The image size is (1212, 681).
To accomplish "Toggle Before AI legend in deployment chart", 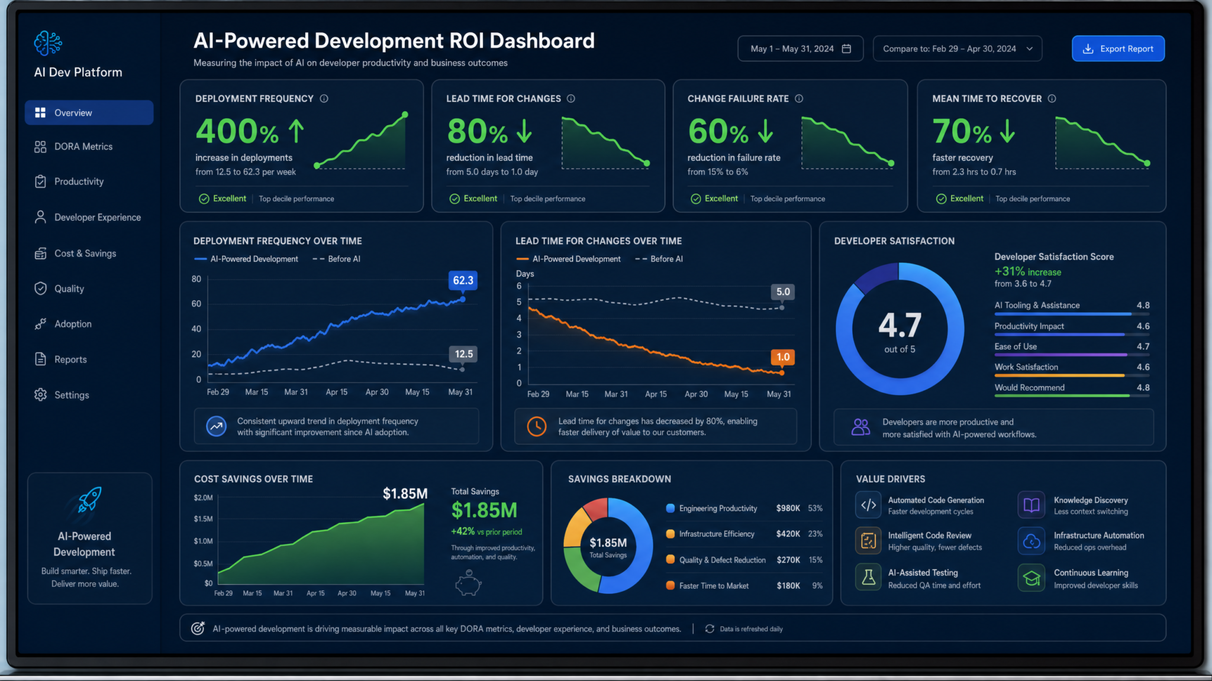I will point(336,259).
